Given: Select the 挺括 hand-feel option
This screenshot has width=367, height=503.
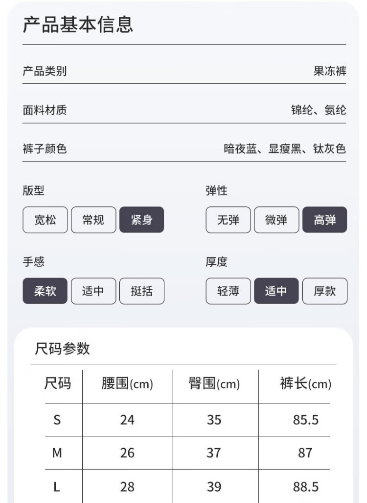Looking at the screenshot, I should coord(141,291).
